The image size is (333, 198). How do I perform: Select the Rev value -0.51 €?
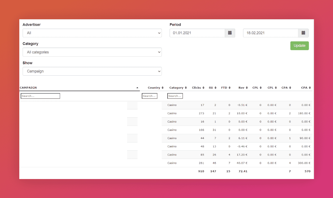point(242,105)
